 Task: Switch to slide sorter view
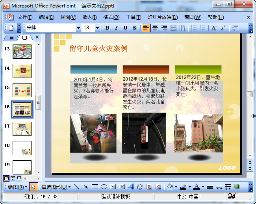coord(13,178)
